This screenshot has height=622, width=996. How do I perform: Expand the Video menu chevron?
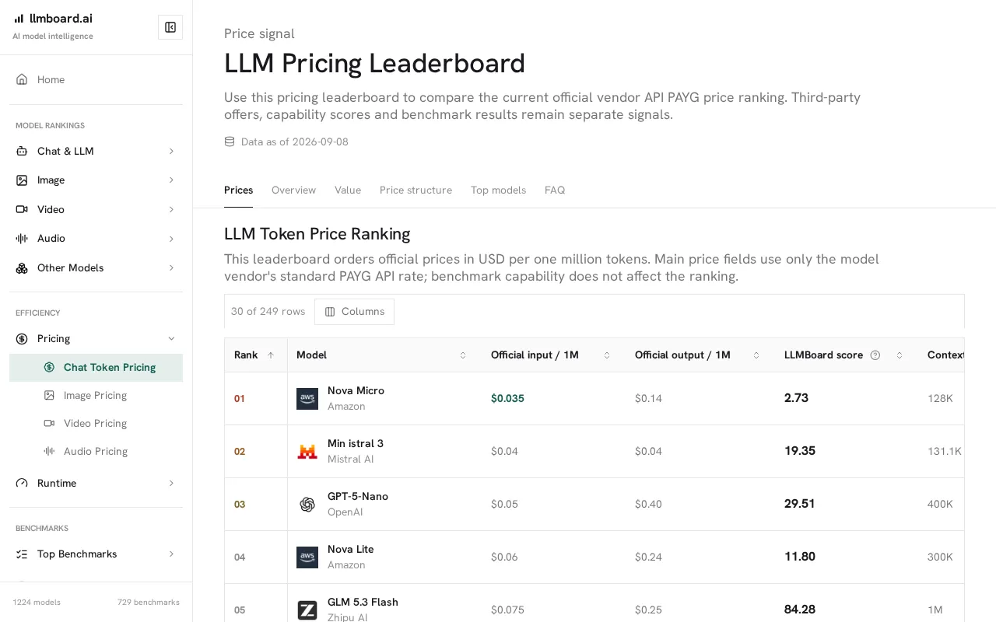171,209
